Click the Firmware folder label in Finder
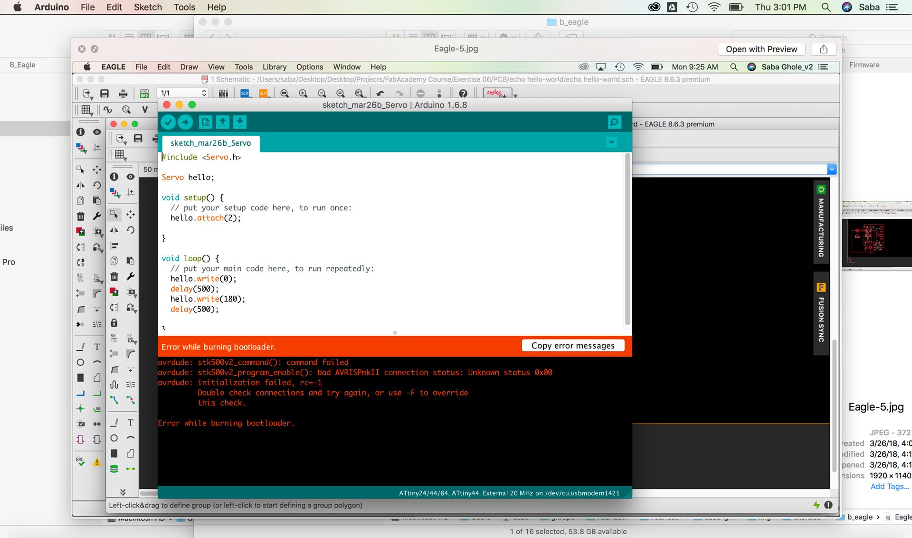 (864, 65)
